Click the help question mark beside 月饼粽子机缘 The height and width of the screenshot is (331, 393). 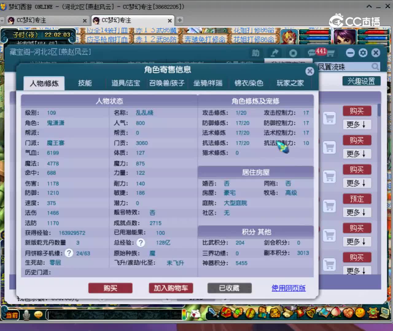(x=69, y=253)
